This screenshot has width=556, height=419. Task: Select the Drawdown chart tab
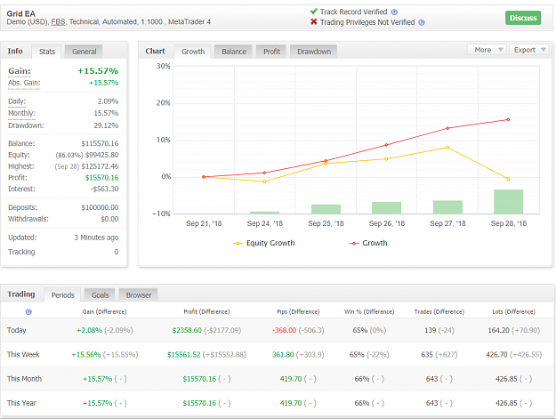pyautogui.click(x=314, y=52)
